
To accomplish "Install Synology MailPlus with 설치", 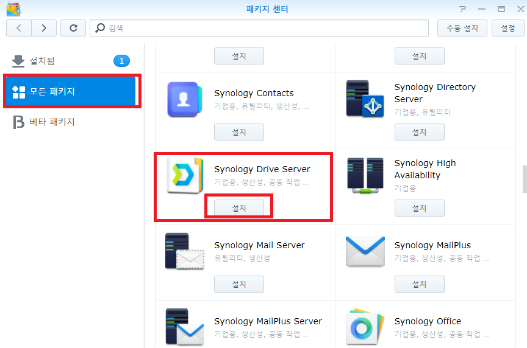I will pos(420,284).
